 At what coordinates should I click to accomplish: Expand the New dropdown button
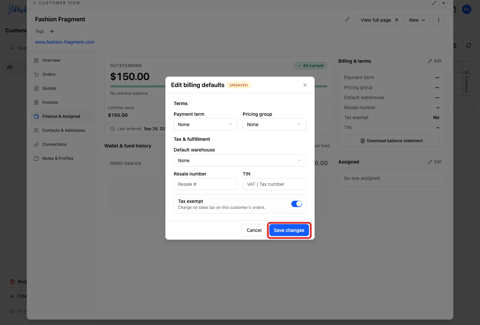[417, 20]
